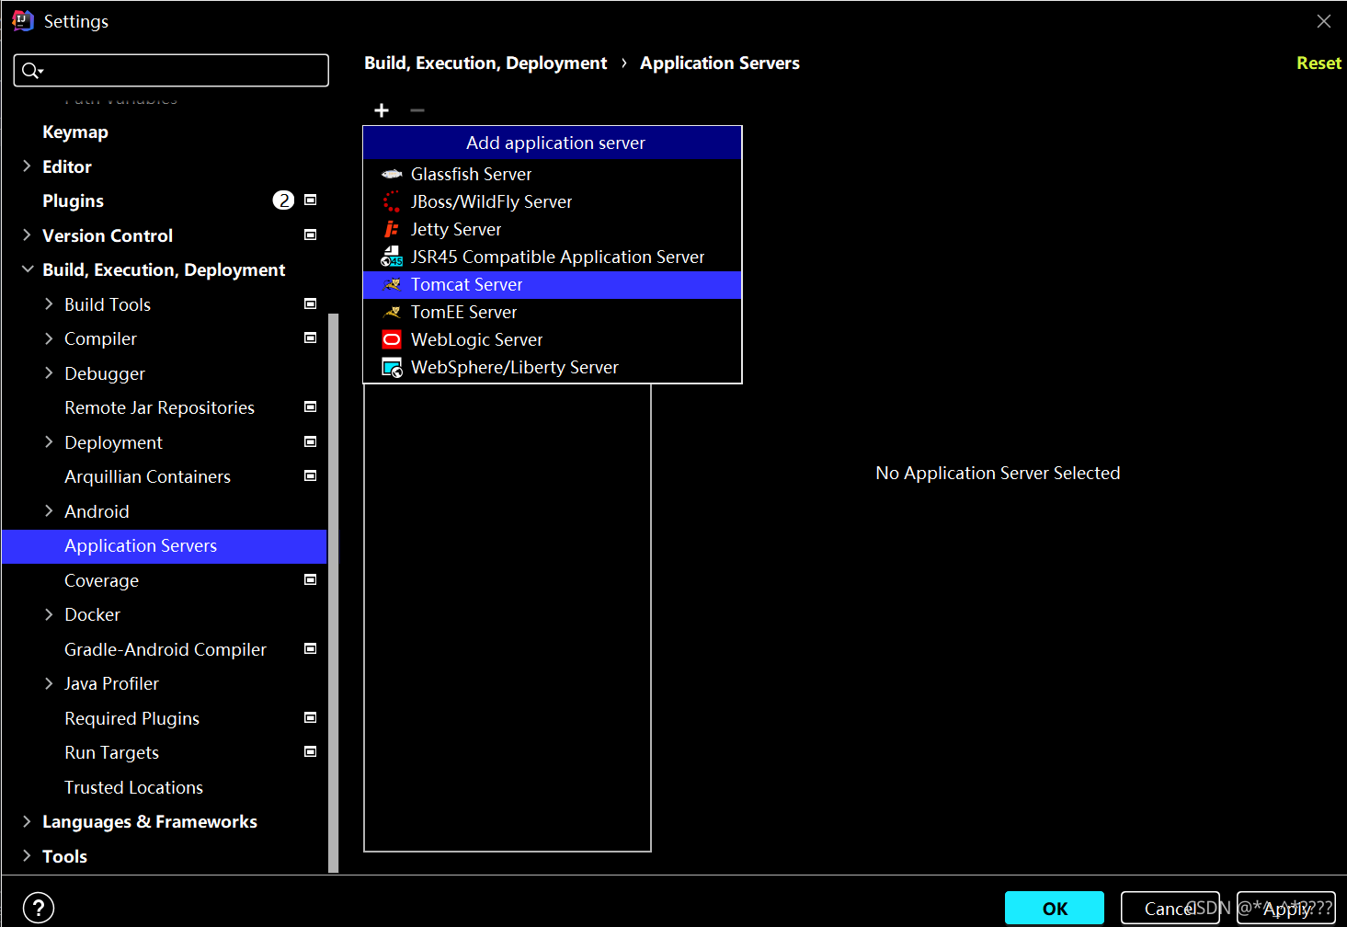Image resolution: width=1347 pixels, height=927 pixels.
Task: Click the IntelliJ logo in title bar
Action: point(22,20)
